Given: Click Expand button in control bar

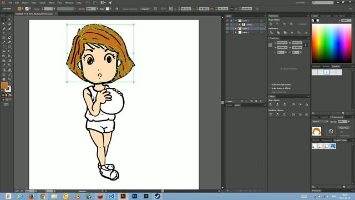Looking at the screenshot, I should pyautogui.click(x=145, y=9).
